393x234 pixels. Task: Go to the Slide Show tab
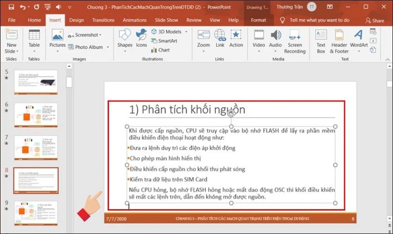[x=167, y=20]
